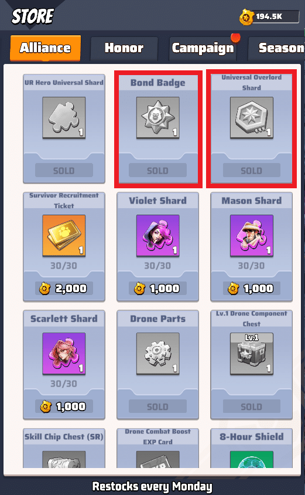Select the Scarlett Shard portrait icon

[x=64, y=354]
